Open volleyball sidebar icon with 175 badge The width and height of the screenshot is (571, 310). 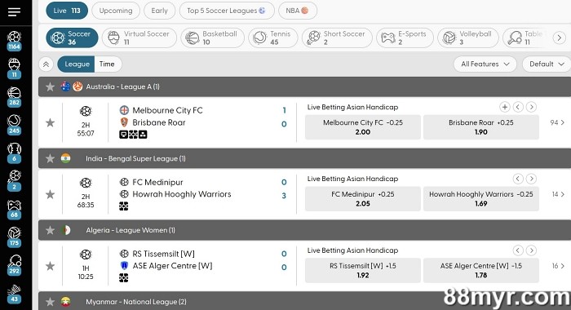pyautogui.click(x=14, y=237)
